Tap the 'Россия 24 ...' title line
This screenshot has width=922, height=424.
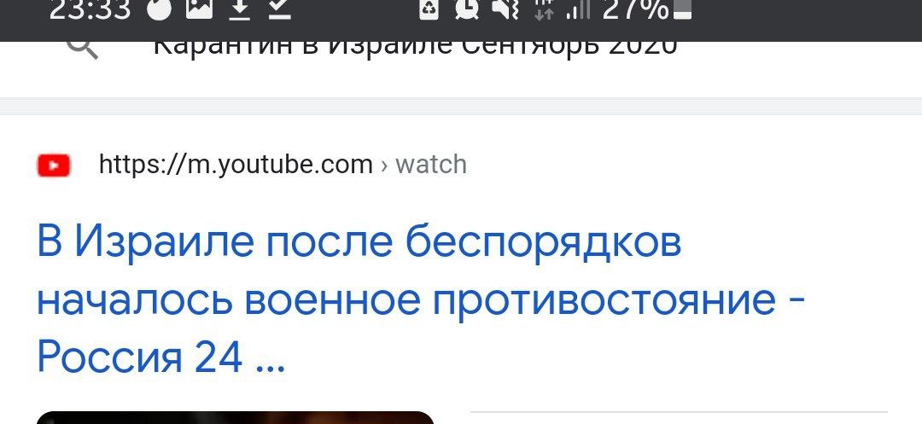tap(161, 357)
